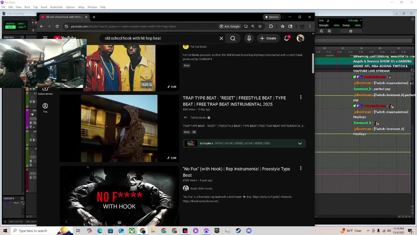Click Ask Google in the address bar
The width and height of the screenshot is (417, 235).
[x=230, y=26]
